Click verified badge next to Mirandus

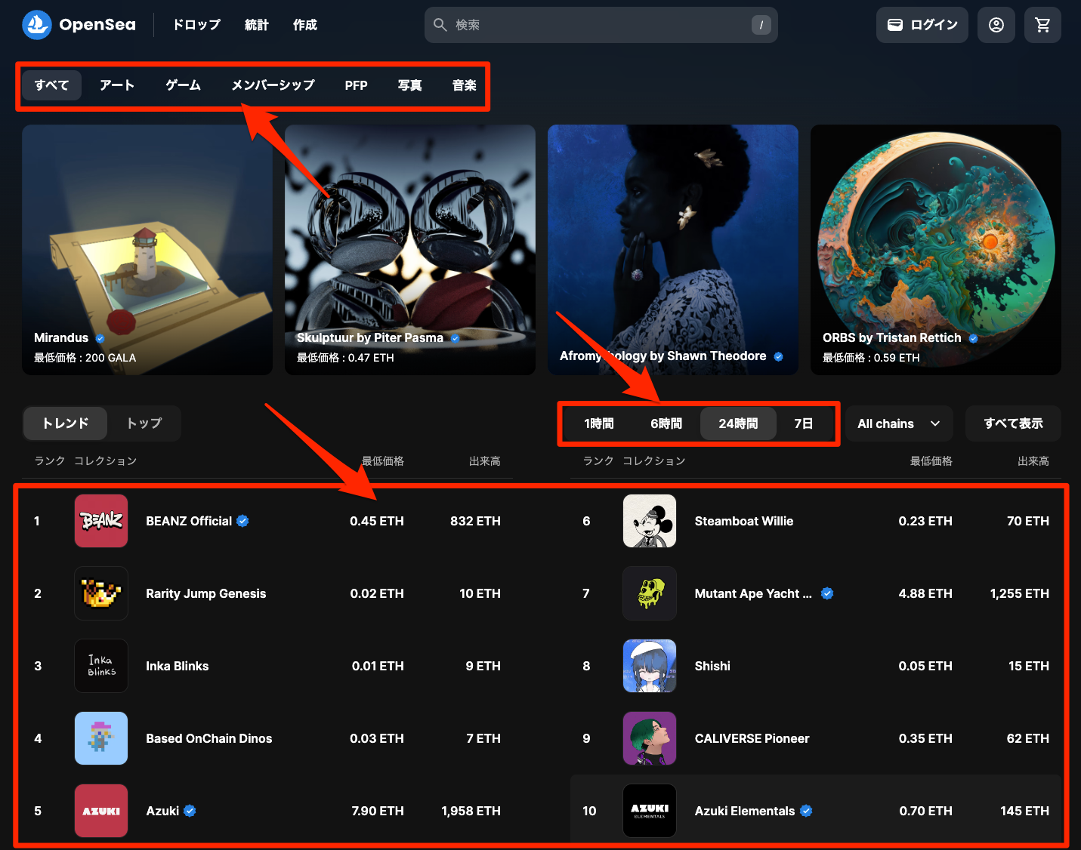pyautogui.click(x=100, y=339)
